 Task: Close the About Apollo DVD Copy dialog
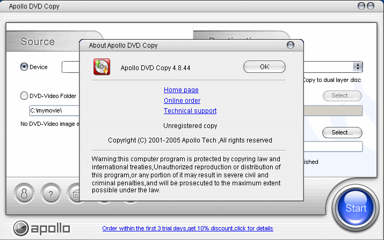[x=291, y=45]
